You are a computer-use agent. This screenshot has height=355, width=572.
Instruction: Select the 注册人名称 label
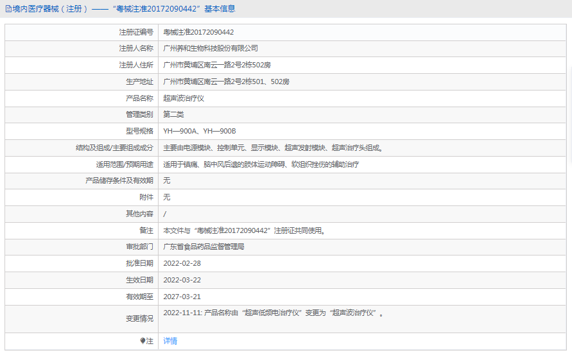click(136, 48)
